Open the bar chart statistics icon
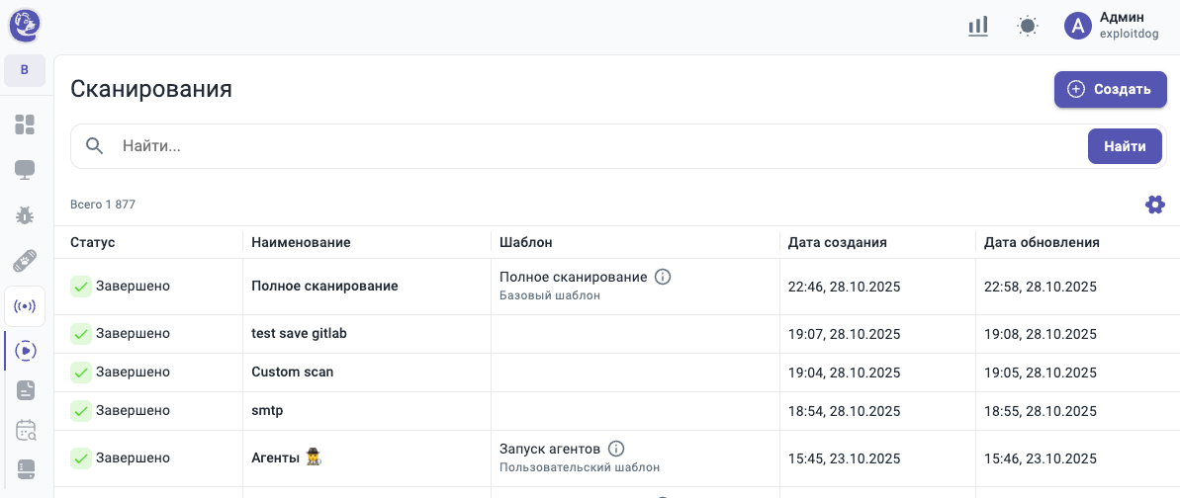Image resolution: width=1180 pixels, height=498 pixels. [x=978, y=27]
